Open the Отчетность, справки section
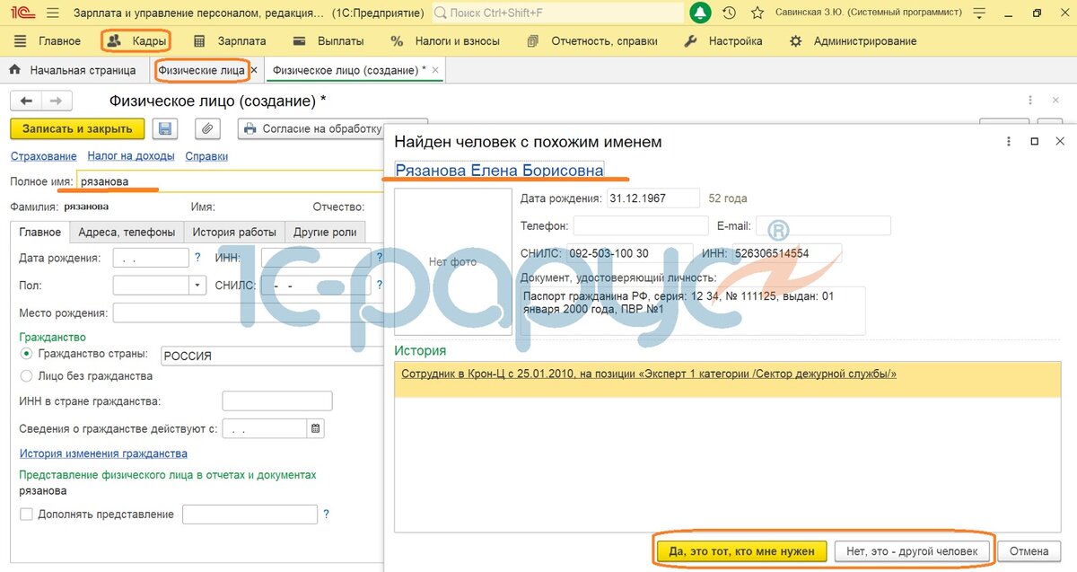This screenshot has width=1077, height=572. 592,41
